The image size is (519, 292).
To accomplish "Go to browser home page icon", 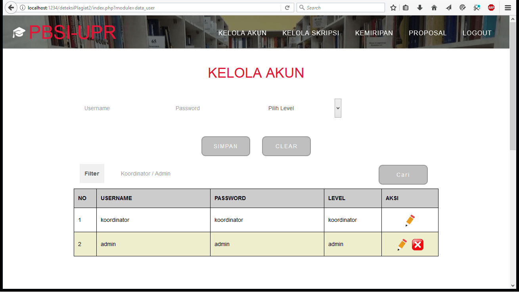I will (434, 8).
